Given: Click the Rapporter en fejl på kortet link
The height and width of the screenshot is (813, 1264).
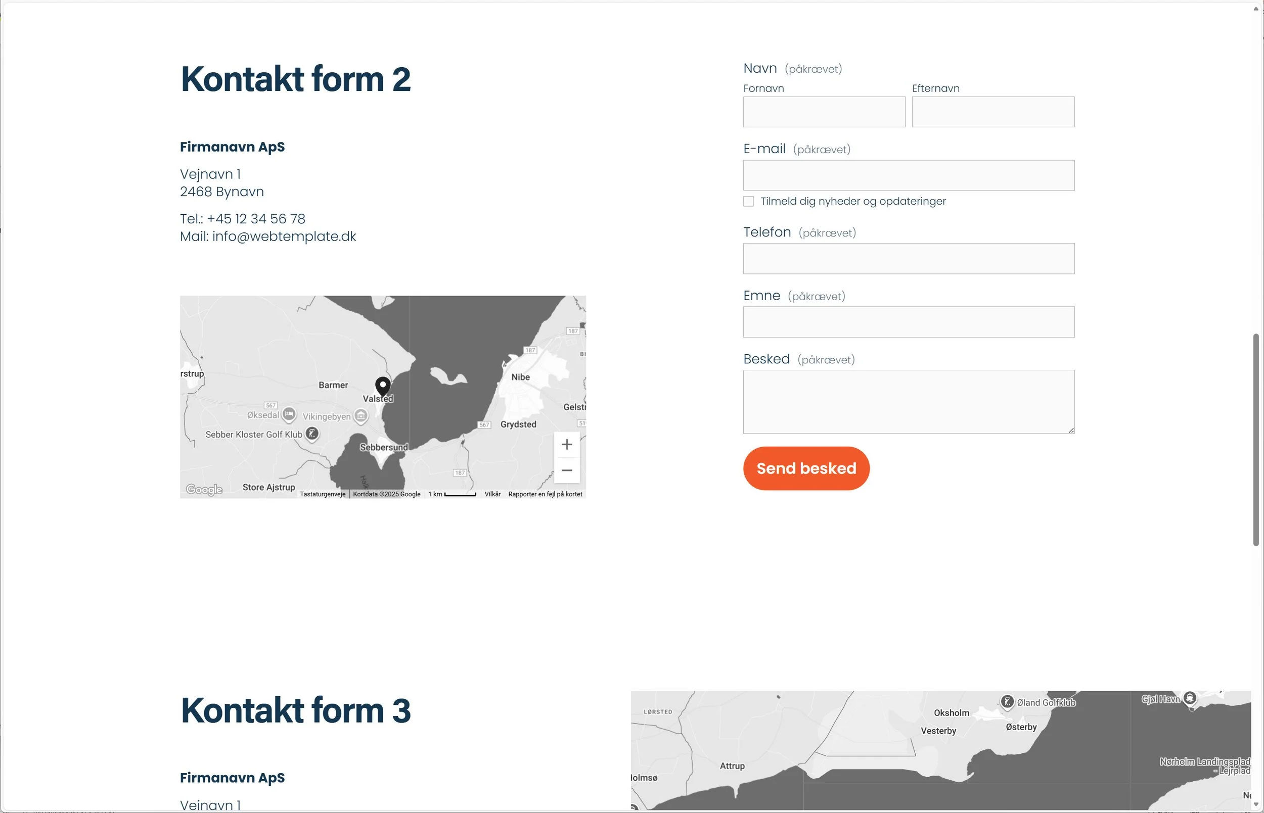Looking at the screenshot, I should [545, 494].
